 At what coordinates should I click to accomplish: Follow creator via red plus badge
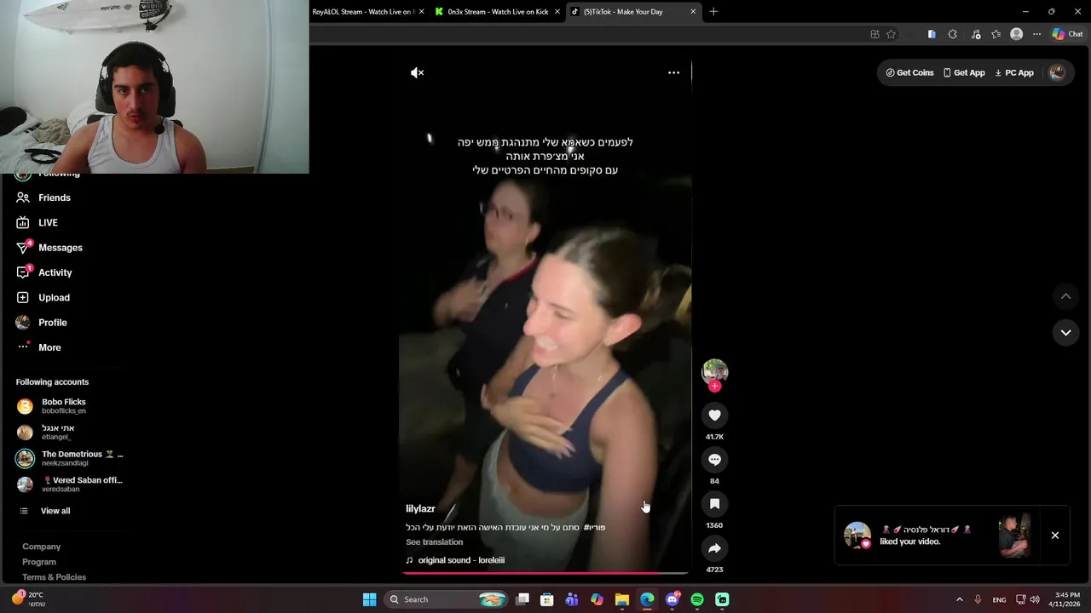coord(714,387)
